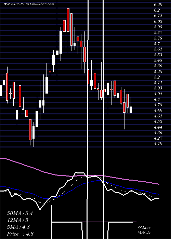Select the 5.2 price level
Viewport: 171px width, 239px height.
[x=157, y=77]
